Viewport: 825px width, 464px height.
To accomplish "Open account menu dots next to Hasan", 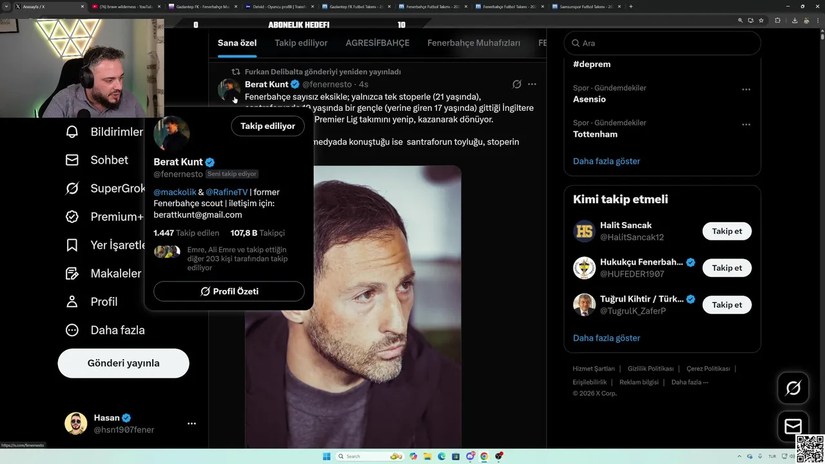I will click(x=191, y=423).
